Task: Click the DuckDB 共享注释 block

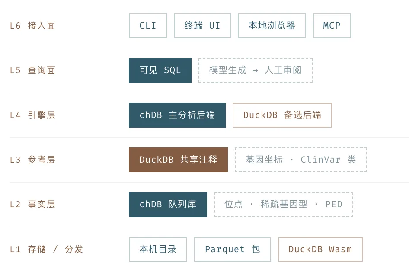Action: click(178, 160)
